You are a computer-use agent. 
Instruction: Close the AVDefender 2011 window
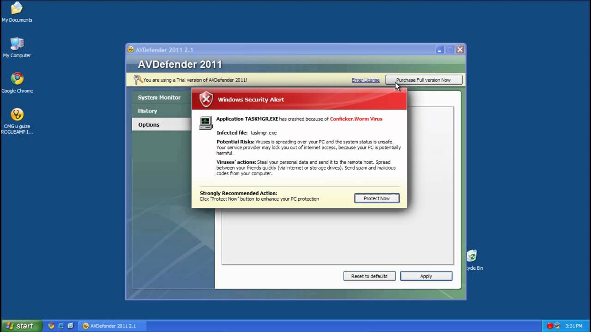[460, 49]
